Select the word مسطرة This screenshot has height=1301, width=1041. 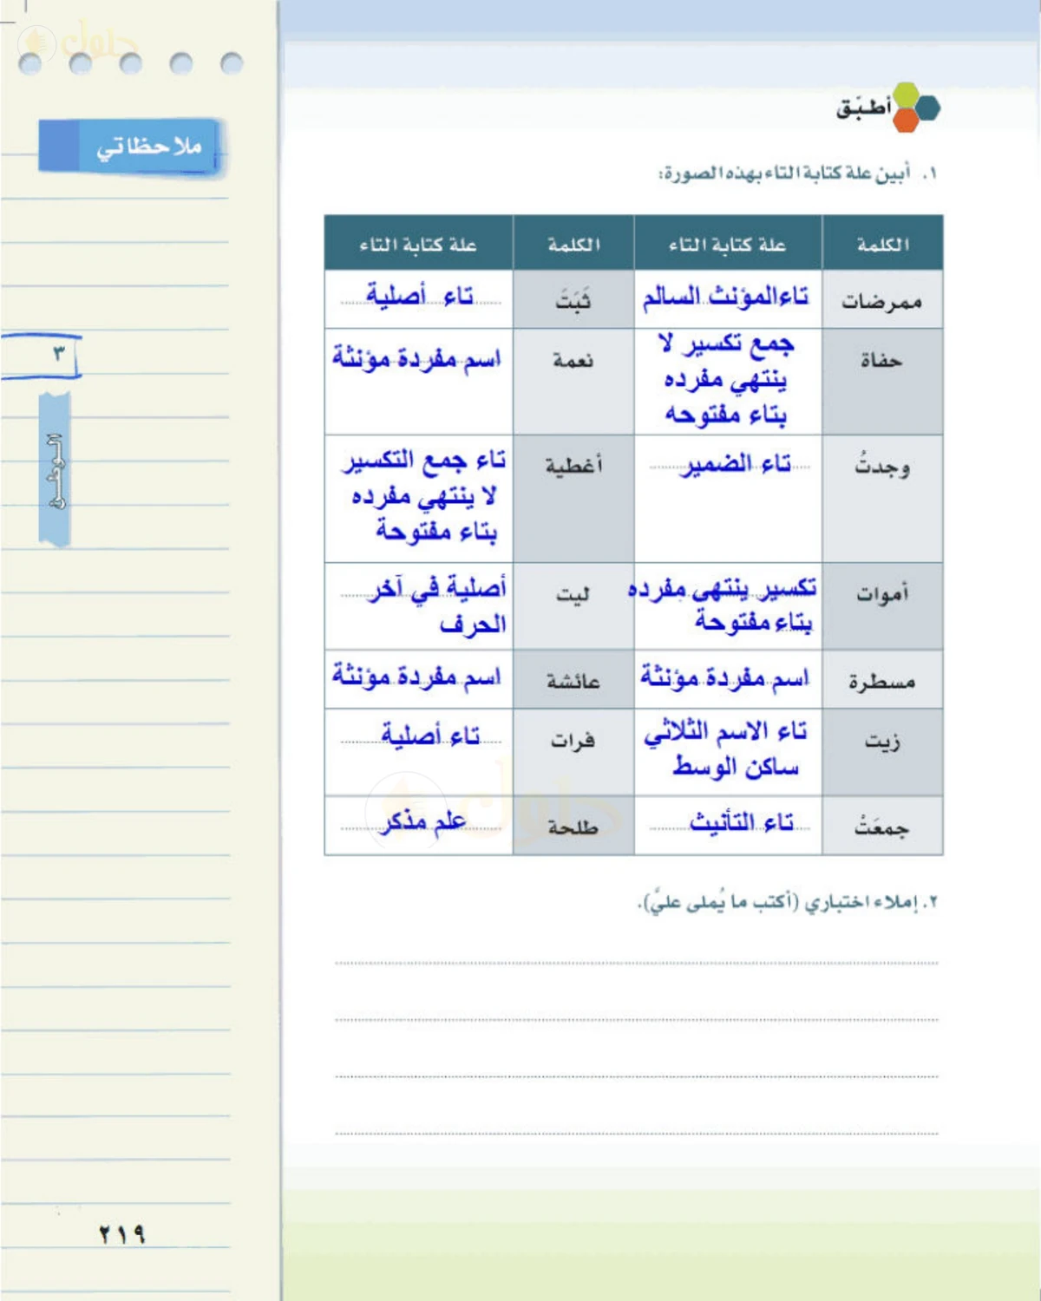[x=881, y=682]
